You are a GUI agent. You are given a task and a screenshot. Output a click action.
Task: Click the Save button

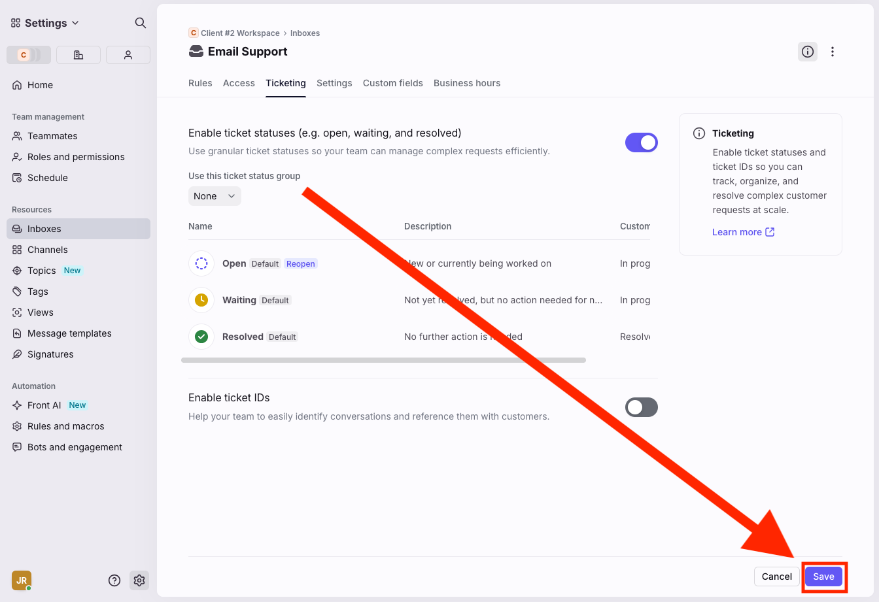point(823,577)
